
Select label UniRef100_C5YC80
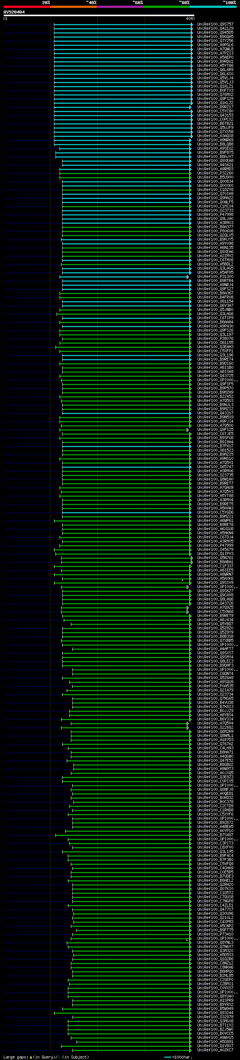pos(215,111)
